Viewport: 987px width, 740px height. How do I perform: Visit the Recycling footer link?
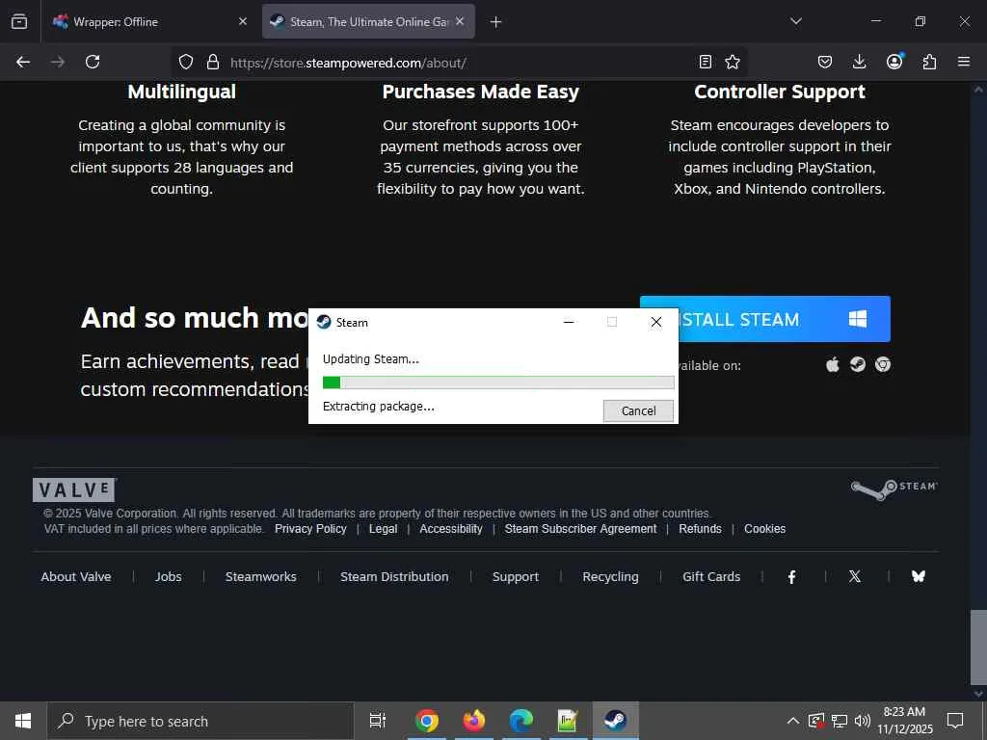pyautogui.click(x=610, y=576)
